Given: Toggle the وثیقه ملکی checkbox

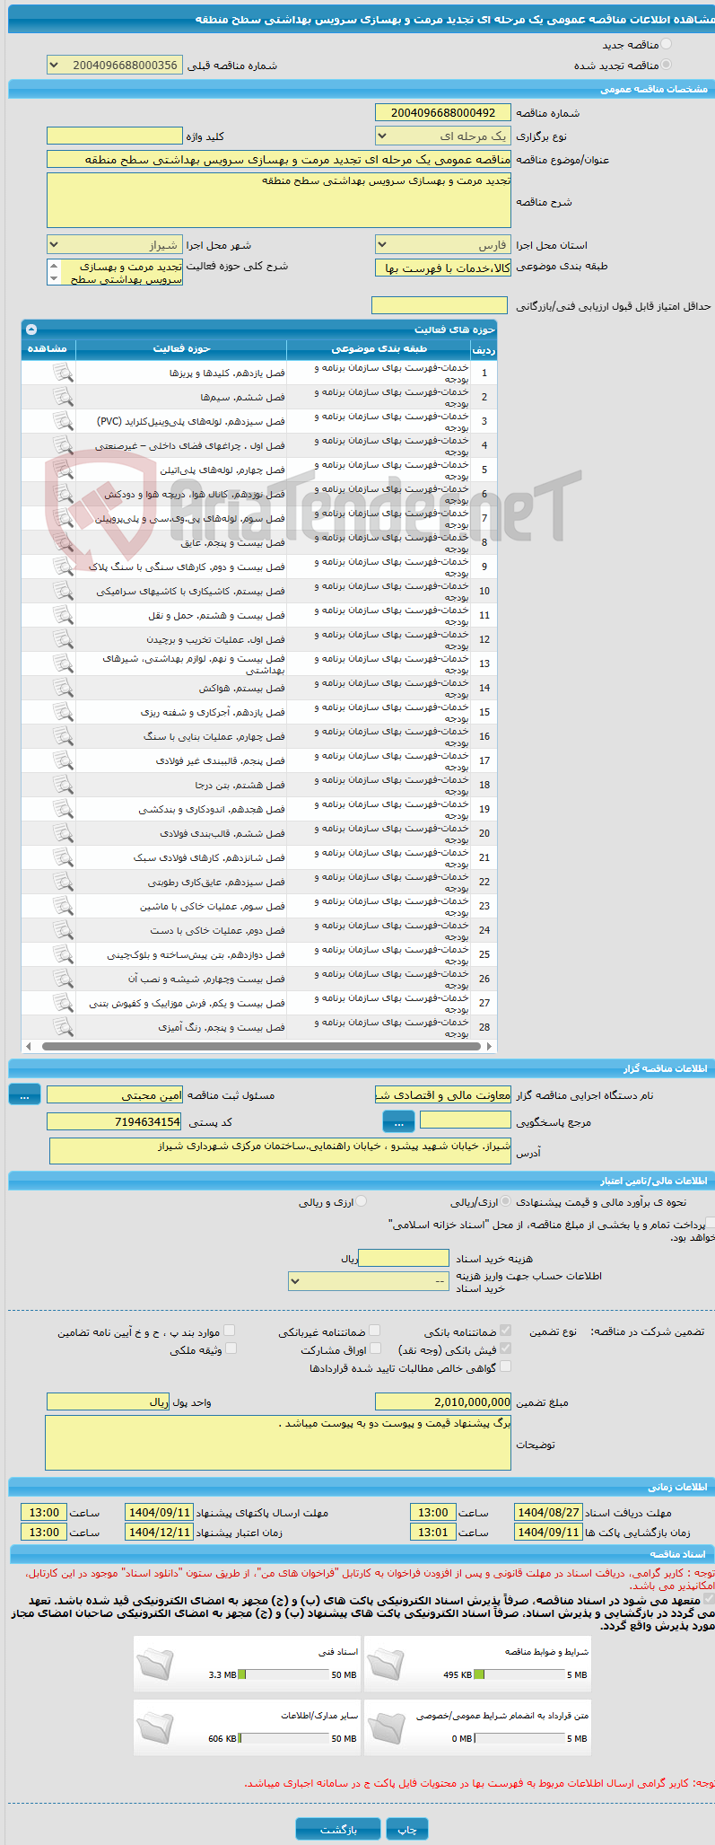Looking at the screenshot, I should point(231,1349).
